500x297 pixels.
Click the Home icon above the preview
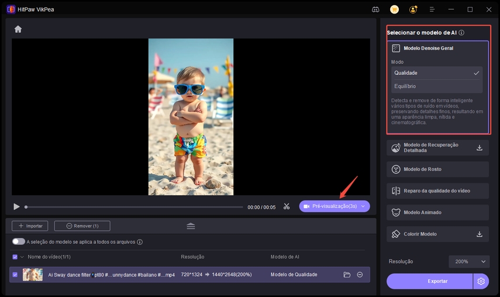coord(18,29)
